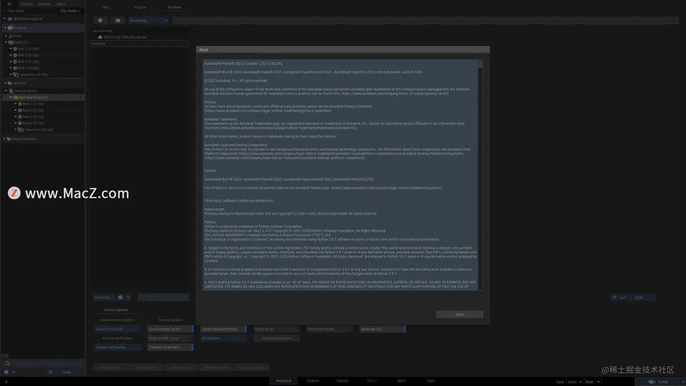Click the Batch icon in the Desktop tree
This screenshot has width=686, height=386.
click(x=11, y=36)
